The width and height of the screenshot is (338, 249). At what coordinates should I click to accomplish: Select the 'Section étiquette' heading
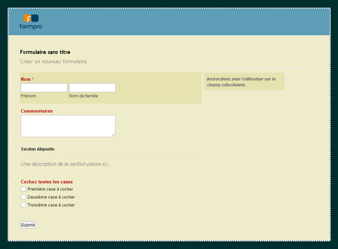click(x=38, y=149)
